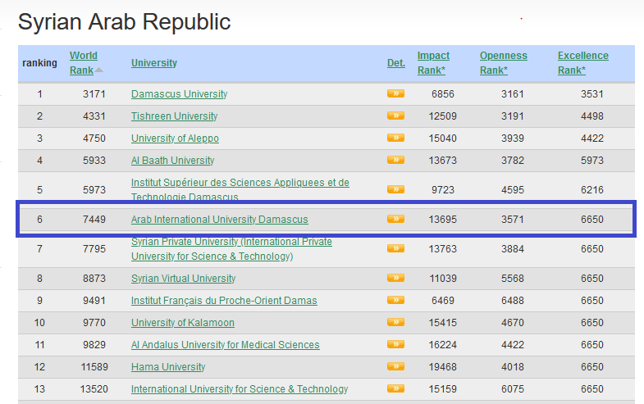Open Damascus University link
The image size is (644, 404).
(179, 94)
